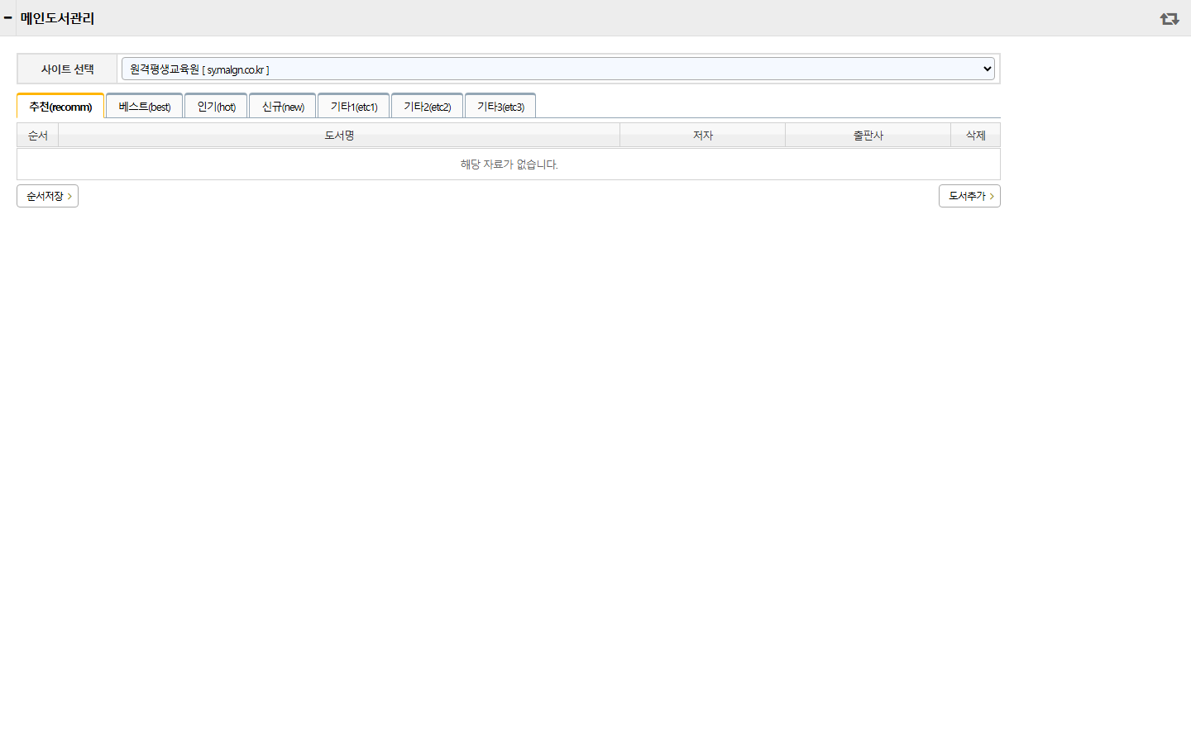The image size is (1191, 744).
Task: Click the 저자 column header
Action: tap(703, 135)
